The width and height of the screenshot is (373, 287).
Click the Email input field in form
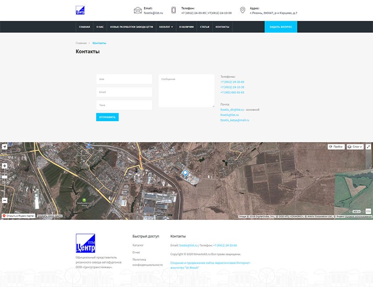click(124, 92)
